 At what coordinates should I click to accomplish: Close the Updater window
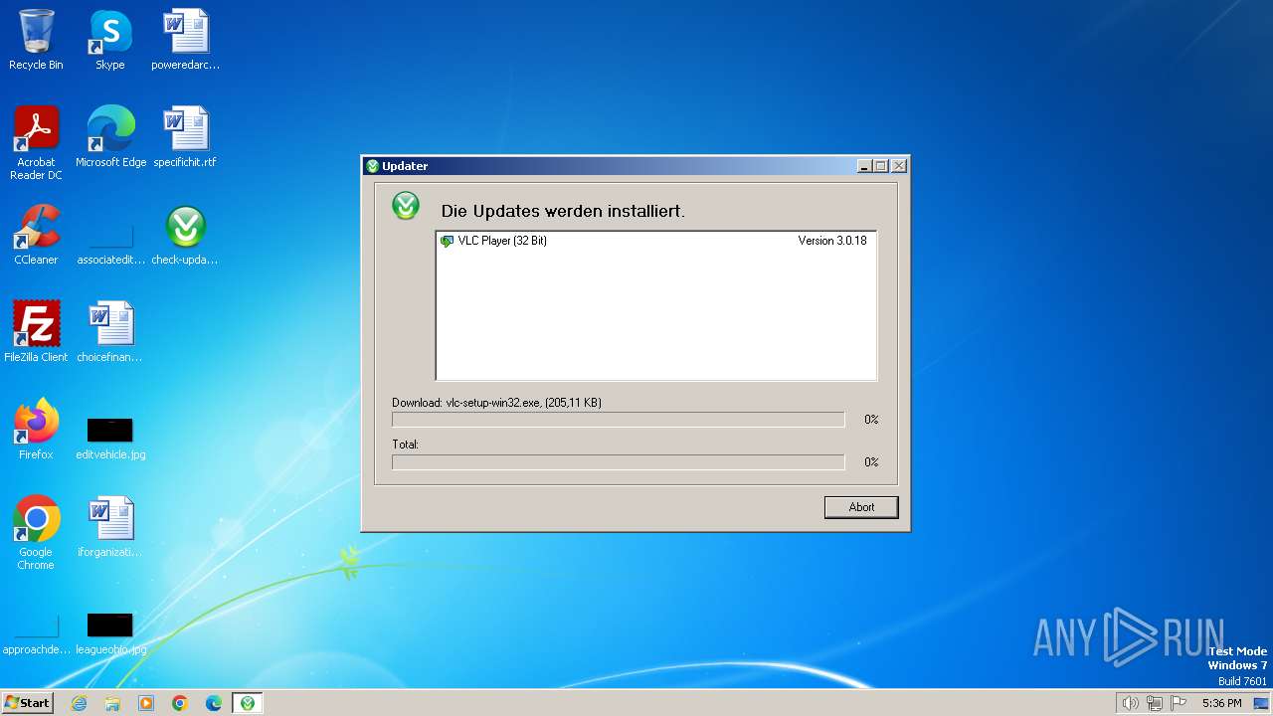899,166
